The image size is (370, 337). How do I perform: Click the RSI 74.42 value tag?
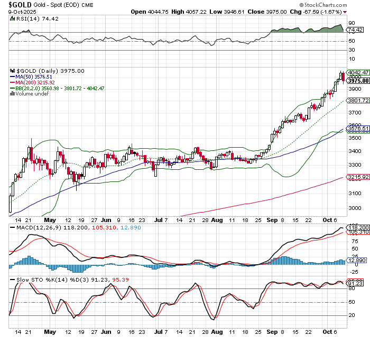click(x=355, y=30)
